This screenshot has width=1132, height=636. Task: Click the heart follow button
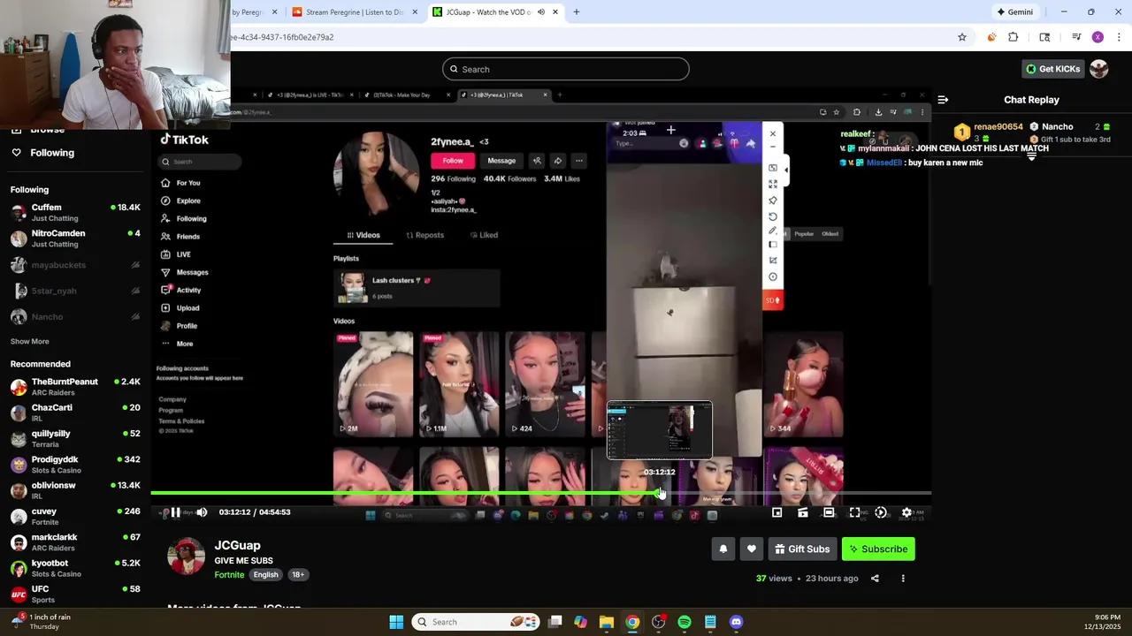click(x=752, y=549)
